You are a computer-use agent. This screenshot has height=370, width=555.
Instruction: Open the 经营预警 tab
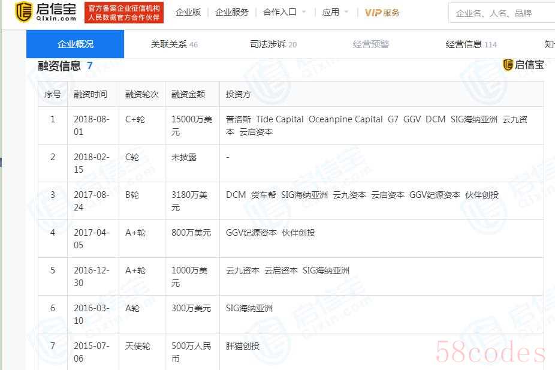click(x=370, y=44)
